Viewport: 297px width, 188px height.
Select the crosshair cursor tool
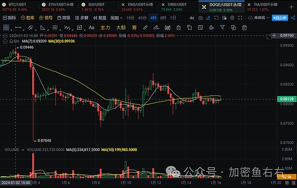(x=6, y=28)
